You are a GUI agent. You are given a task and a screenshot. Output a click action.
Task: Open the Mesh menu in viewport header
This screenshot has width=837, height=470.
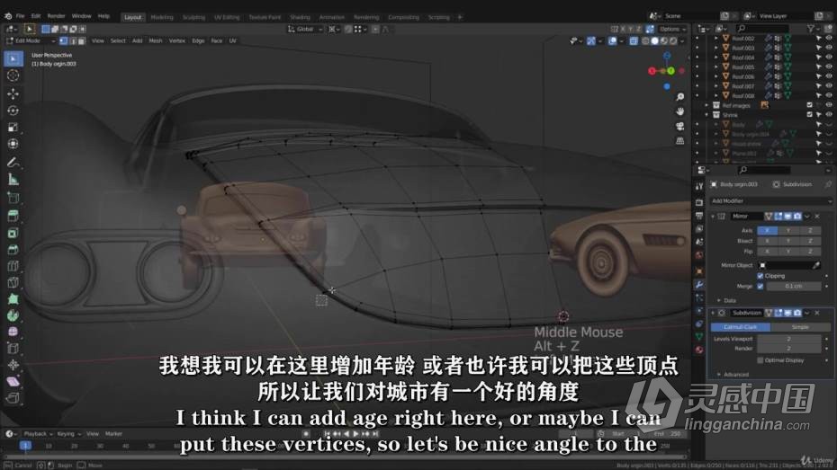(x=156, y=41)
